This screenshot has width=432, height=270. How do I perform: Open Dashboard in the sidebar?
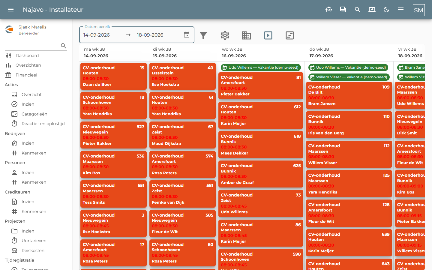click(x=36, y=55)
